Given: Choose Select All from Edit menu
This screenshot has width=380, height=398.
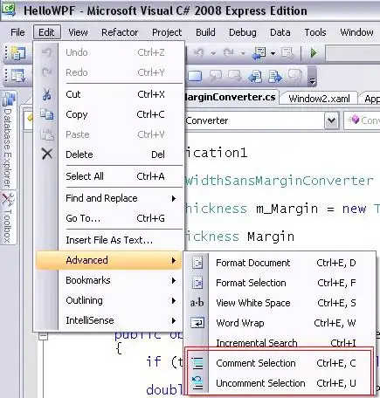Looking at the screenshot, I should pyautogui.click(x=109, y=176).
